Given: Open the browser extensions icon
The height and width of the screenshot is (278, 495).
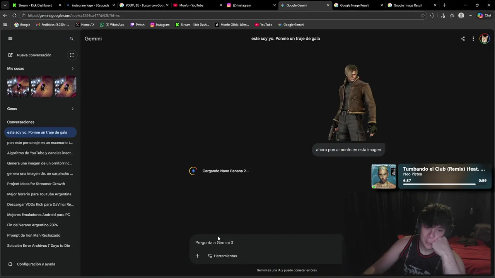Looking at the screenshot, I should coord(432,15).
